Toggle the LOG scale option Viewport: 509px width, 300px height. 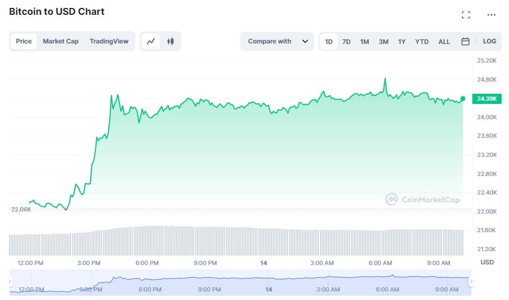tap(489, 41)
